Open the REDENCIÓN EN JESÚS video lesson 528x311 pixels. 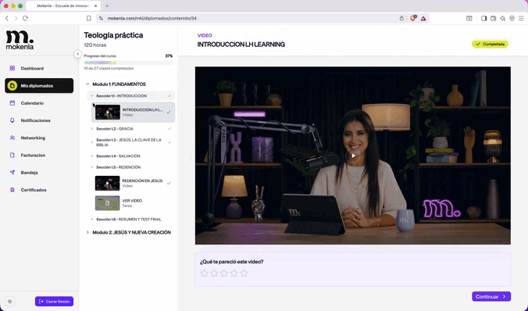134,184
